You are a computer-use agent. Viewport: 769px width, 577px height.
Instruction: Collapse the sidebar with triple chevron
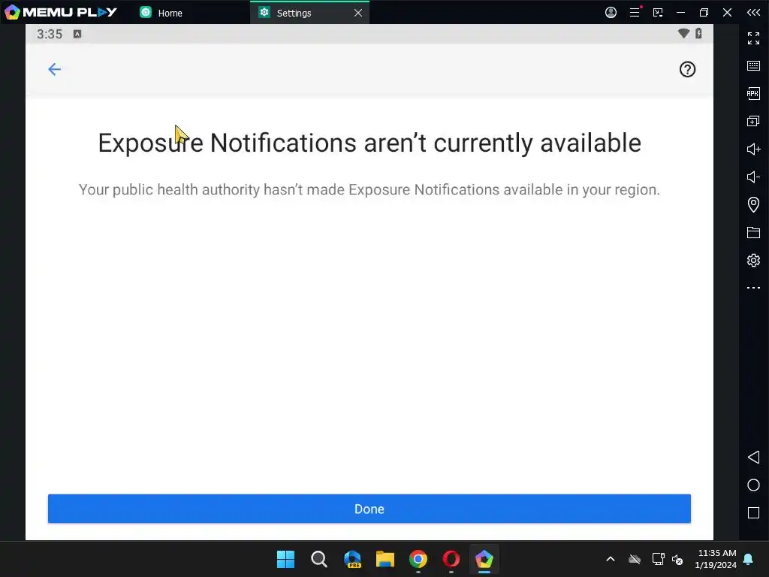coord(754,12)
